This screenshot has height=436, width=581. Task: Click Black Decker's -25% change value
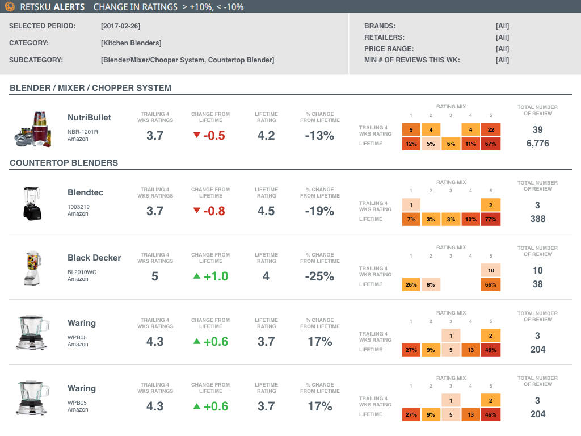319,276
